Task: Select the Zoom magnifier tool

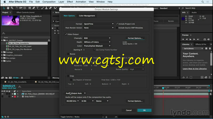Action: [12, 8]
